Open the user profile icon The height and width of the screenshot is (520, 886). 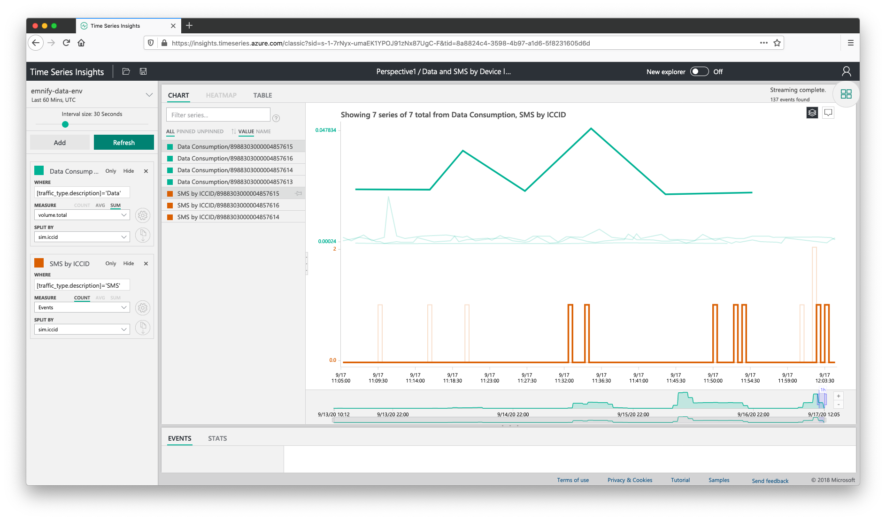click(846, 71)
